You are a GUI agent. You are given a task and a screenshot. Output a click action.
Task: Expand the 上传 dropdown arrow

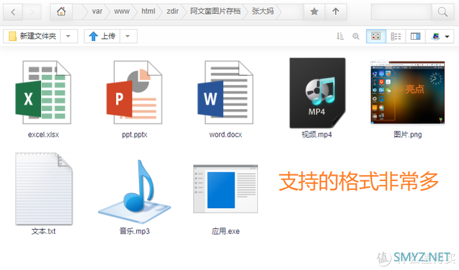tap(128, 36)
